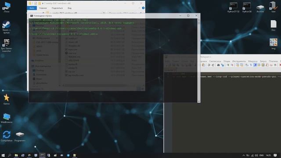Click the red record macro icon in Notepad++
This screenshot has width=281, height=158.
pyautogui.click(x=280, y=65)
